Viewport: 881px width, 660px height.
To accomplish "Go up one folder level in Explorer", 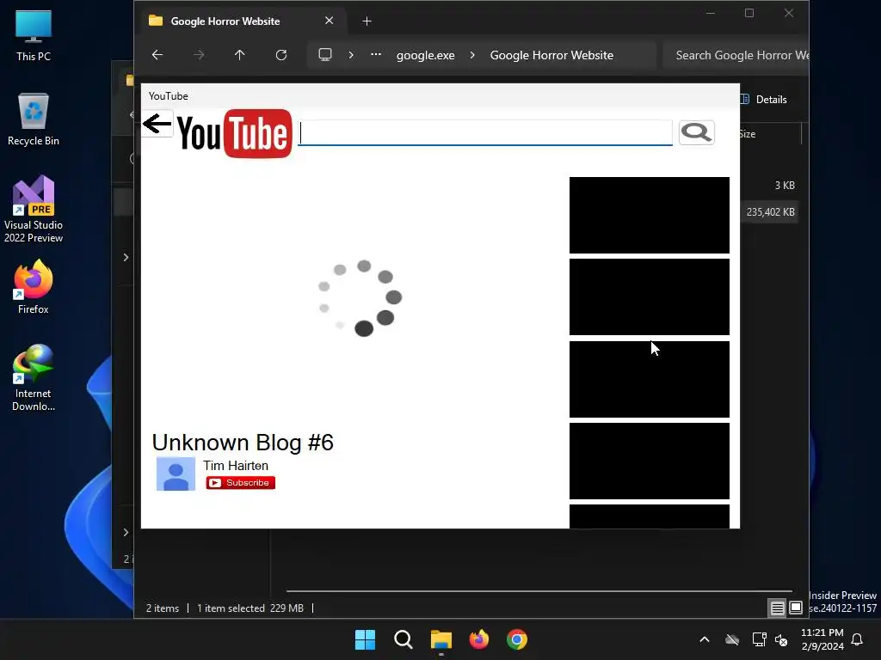I will pos(239,55).
